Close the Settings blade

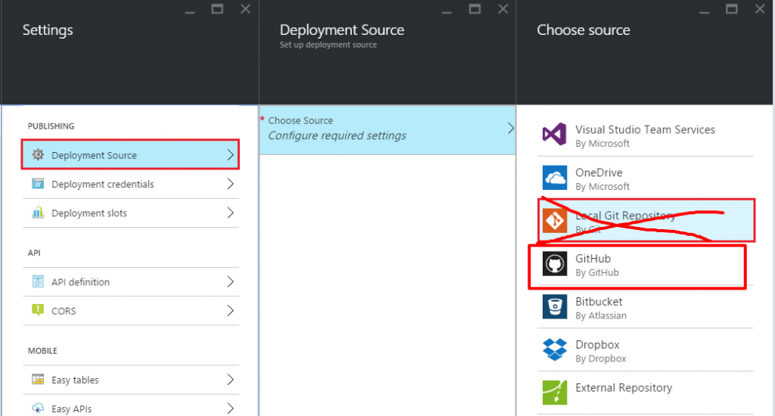tap(245, 9)
